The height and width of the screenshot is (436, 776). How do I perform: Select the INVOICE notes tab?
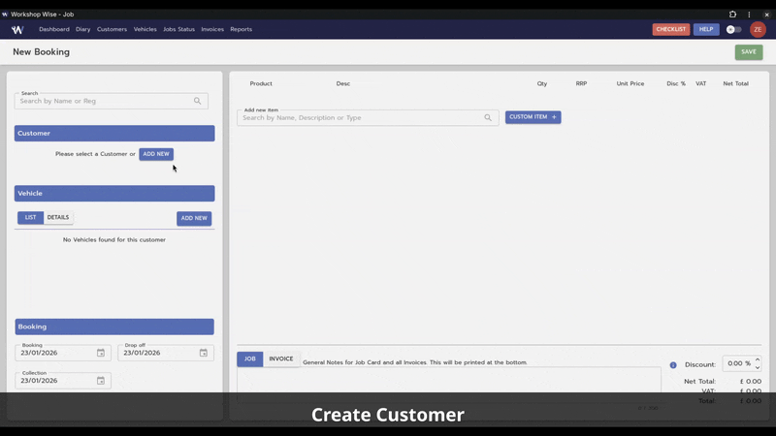(x=281, y=358)
